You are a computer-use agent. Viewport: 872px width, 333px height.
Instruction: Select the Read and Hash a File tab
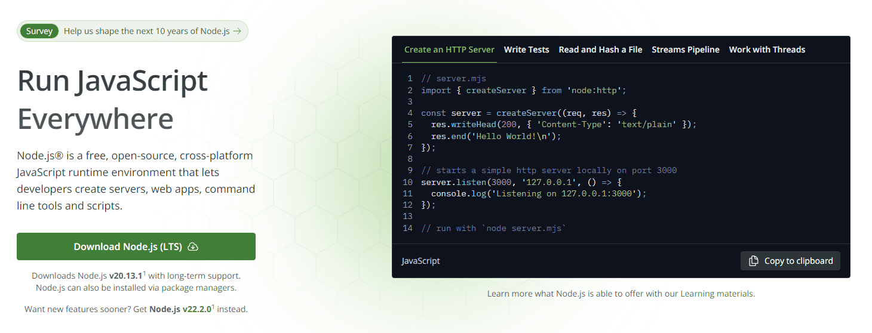600,50
